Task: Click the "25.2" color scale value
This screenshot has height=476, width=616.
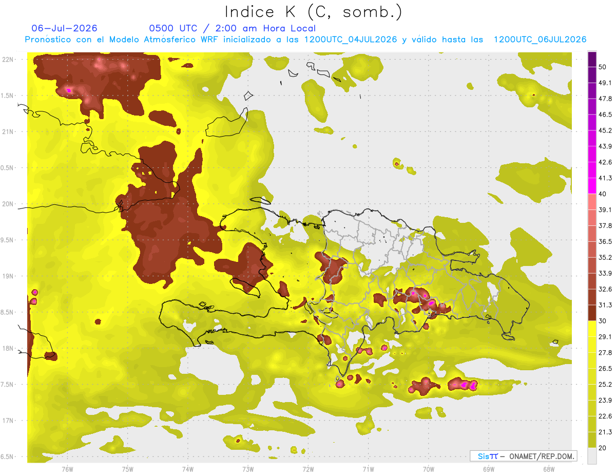Action: point(605,385)
